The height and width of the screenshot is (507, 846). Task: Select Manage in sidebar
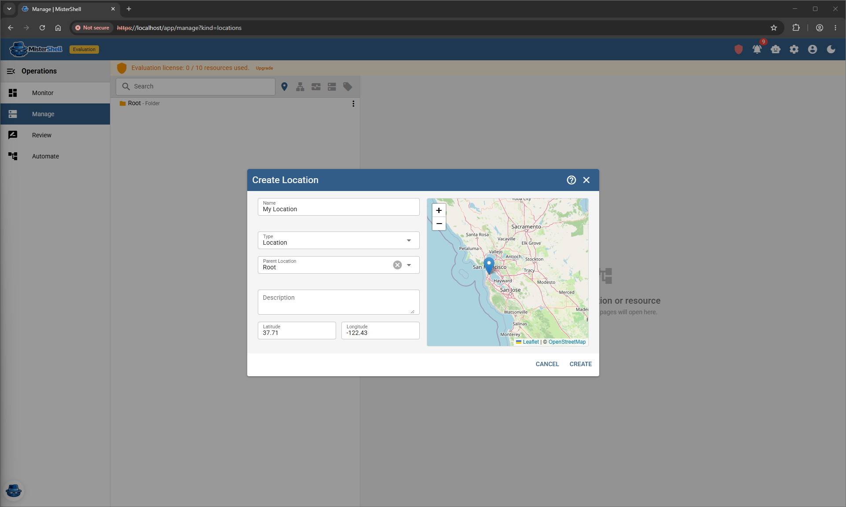55,114
